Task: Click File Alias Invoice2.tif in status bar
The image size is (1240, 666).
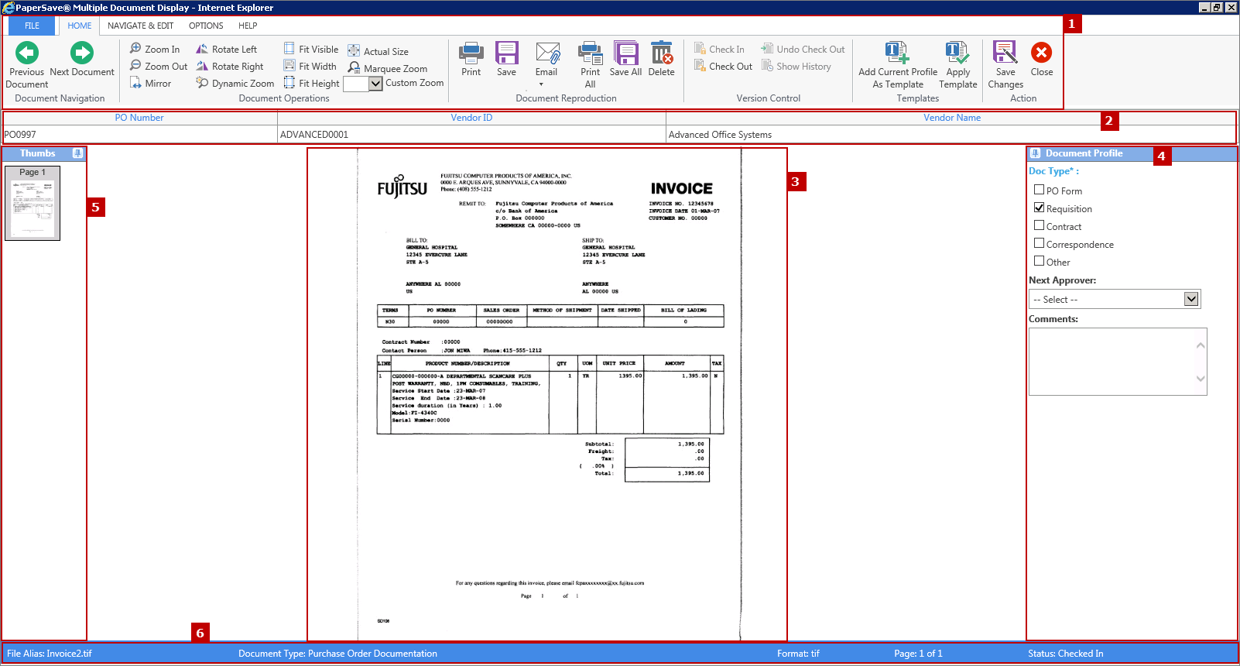Action: click(50, 653)
